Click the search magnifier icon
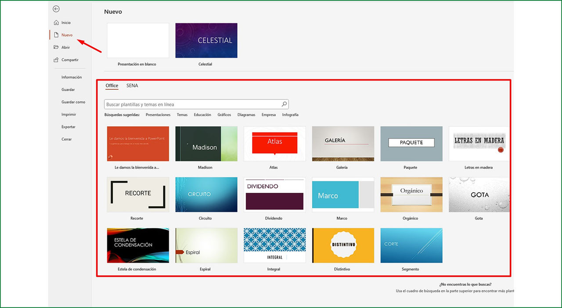The width and height of the screenshot is (562, 308). tap(284, 104)
